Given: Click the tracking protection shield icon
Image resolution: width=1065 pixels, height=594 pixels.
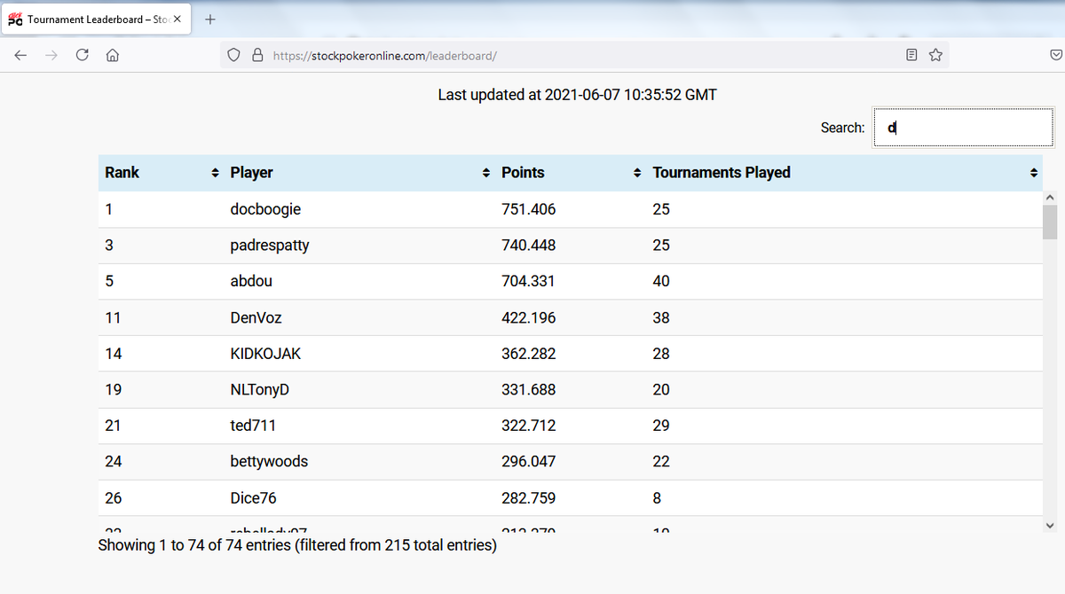Looking at the screenshot, I should tap(234, 55).
